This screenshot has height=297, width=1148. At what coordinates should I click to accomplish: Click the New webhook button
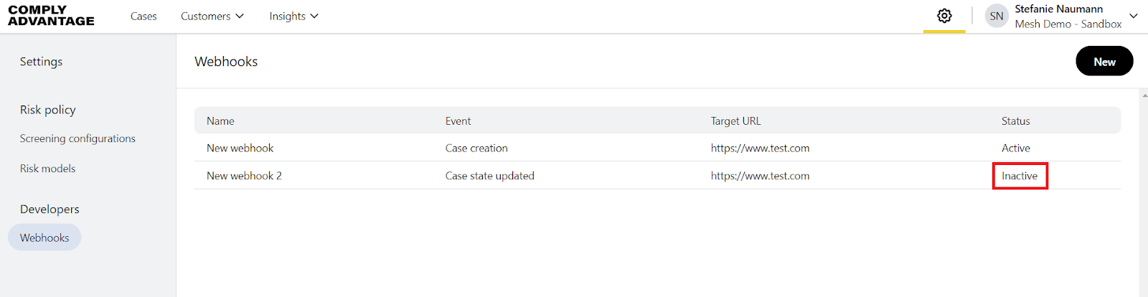click(x=1104, y=62)
